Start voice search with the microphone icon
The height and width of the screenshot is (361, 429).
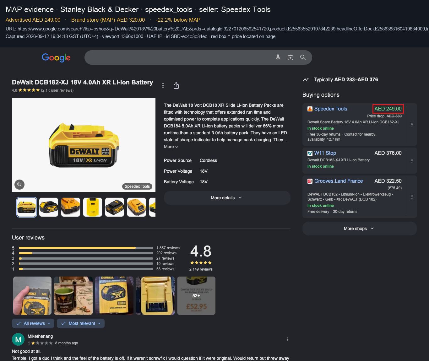[x=278, y=57]
